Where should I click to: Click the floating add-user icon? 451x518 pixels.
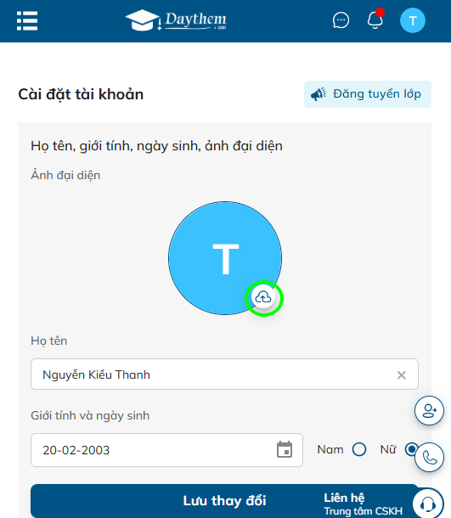coord(429,411)
